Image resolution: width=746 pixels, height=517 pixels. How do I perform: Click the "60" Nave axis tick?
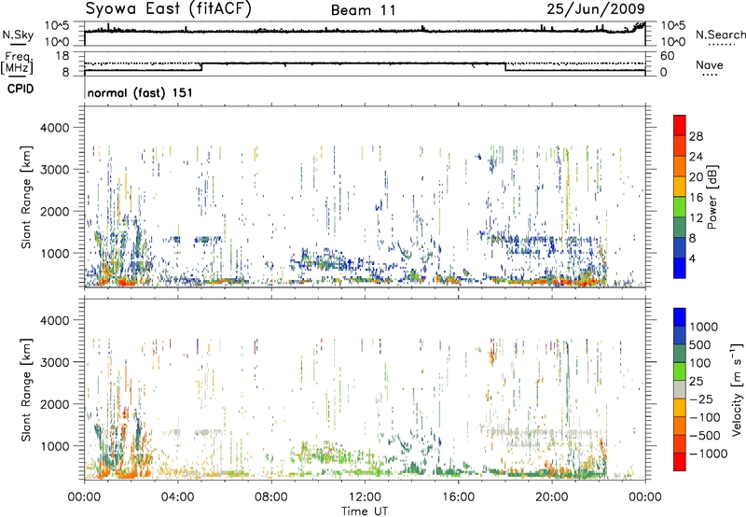pyautogui.click(x=667, y=56)
